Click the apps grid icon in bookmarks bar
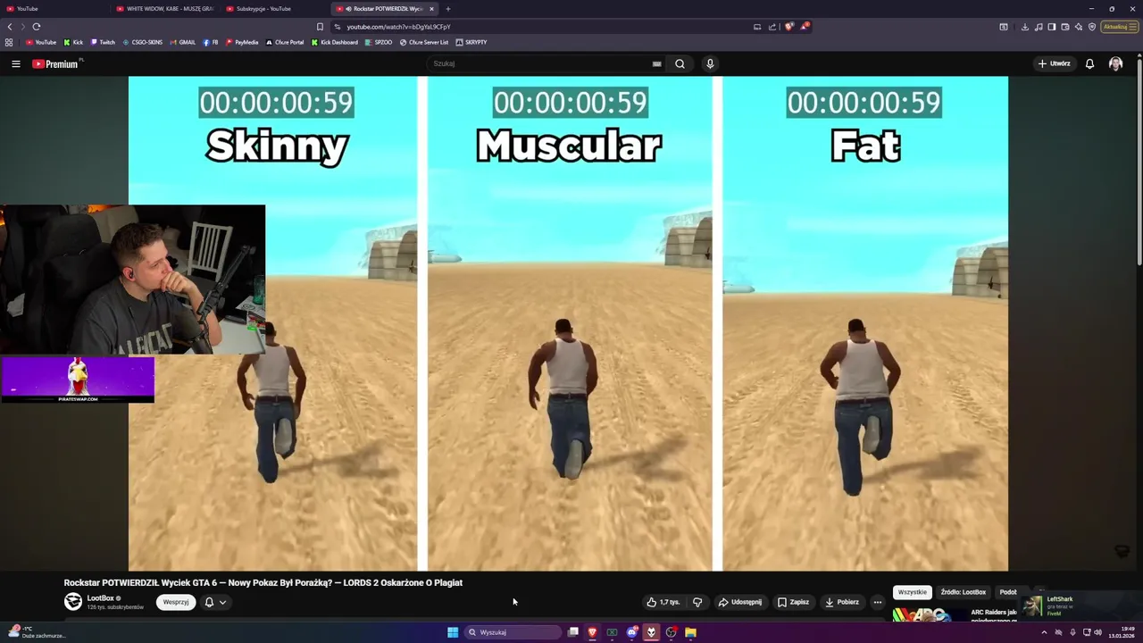 point(9,42)
